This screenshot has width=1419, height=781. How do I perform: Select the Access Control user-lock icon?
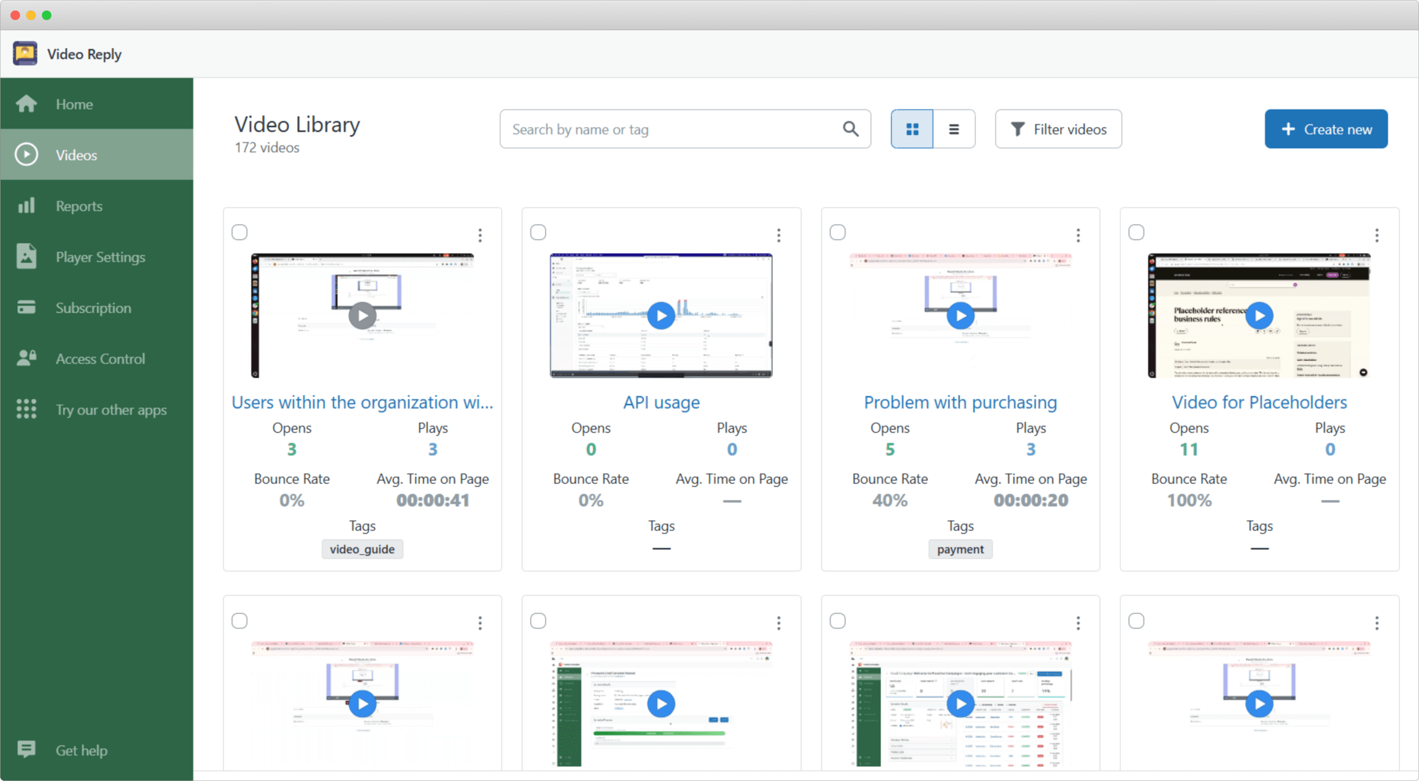coord(26,358)
